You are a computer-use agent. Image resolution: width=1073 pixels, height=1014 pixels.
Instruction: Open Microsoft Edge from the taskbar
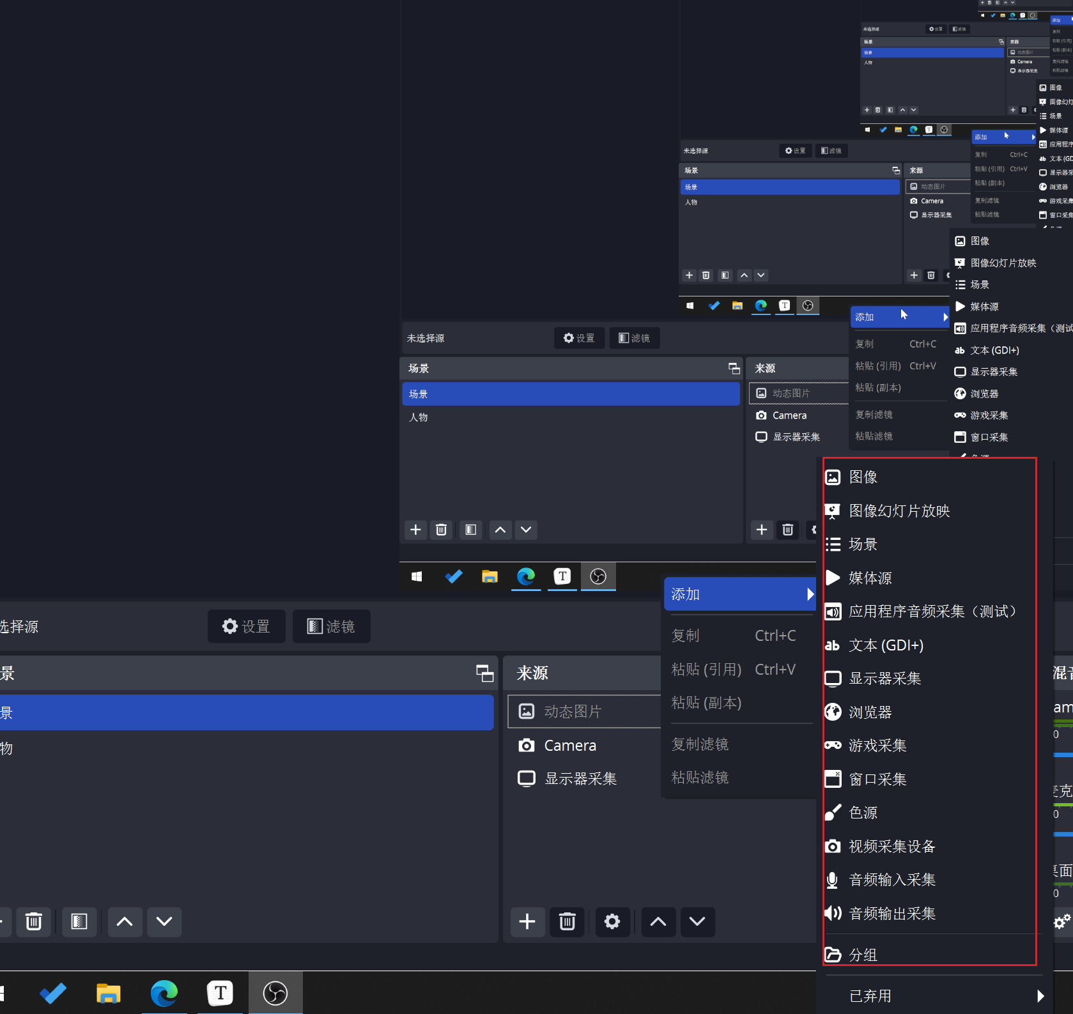[164, 993]
